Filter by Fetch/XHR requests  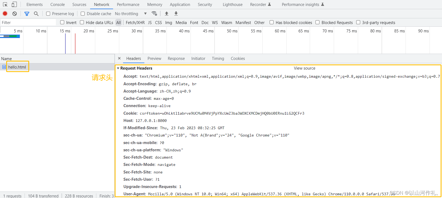[135, 23]
